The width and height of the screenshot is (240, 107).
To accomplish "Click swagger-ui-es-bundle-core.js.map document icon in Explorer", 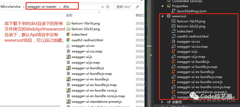I will [68, 96].
